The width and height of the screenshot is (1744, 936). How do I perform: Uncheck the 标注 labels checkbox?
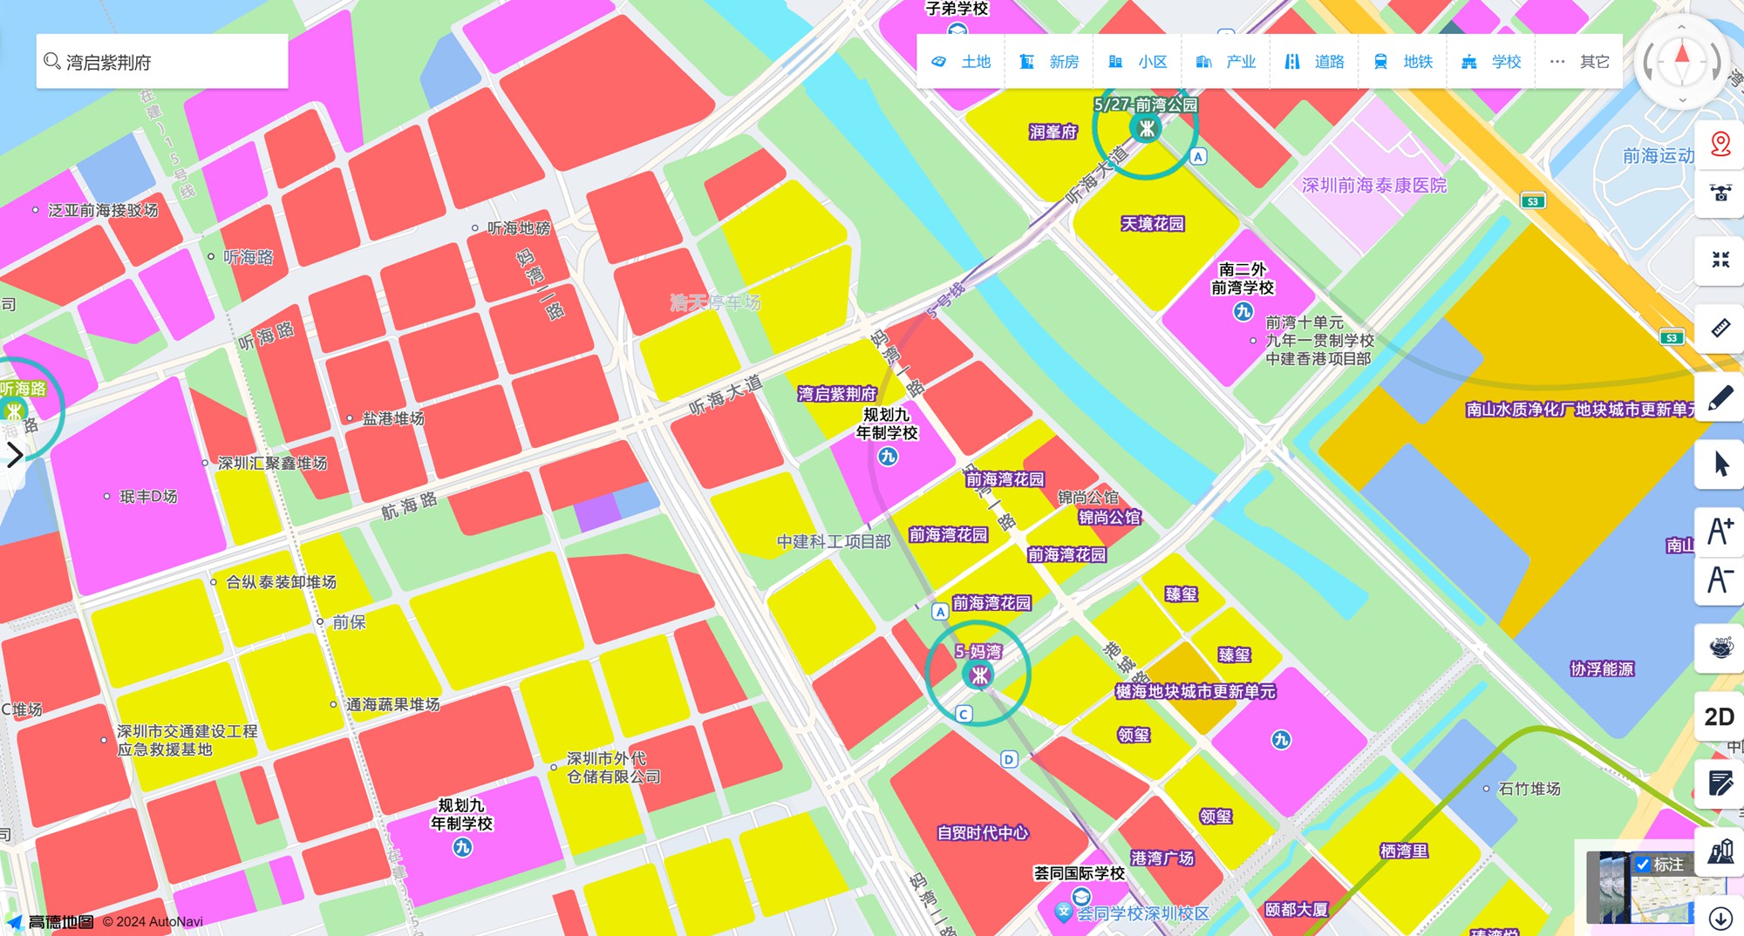(x=1643, y=865)
